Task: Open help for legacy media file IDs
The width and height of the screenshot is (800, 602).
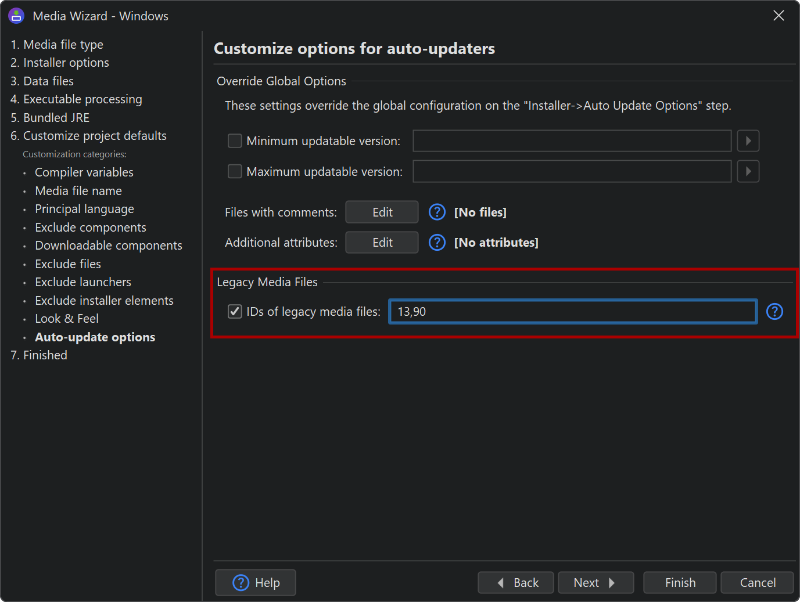Action: [x=774, y=312]
